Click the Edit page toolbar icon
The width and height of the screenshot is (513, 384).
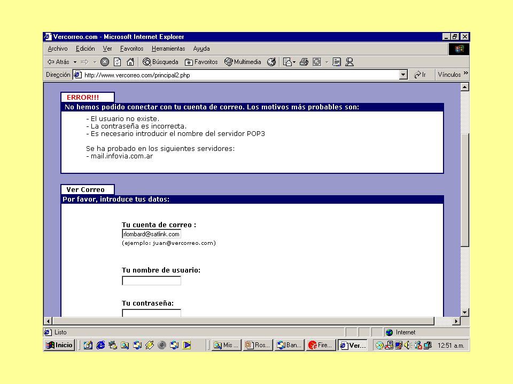(x=337, y=62)
